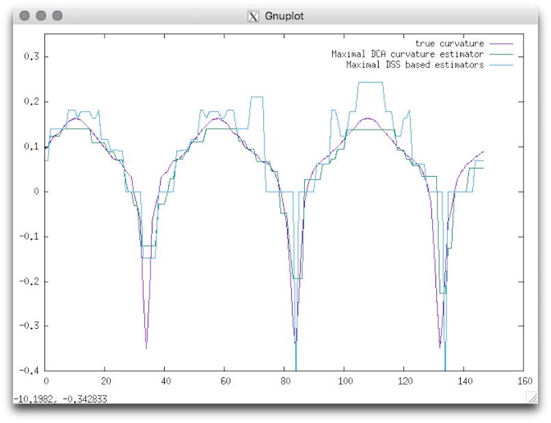Minimize the Gnuplot window
The width and height of the screenshot is (551, 423).
[41, 16]
